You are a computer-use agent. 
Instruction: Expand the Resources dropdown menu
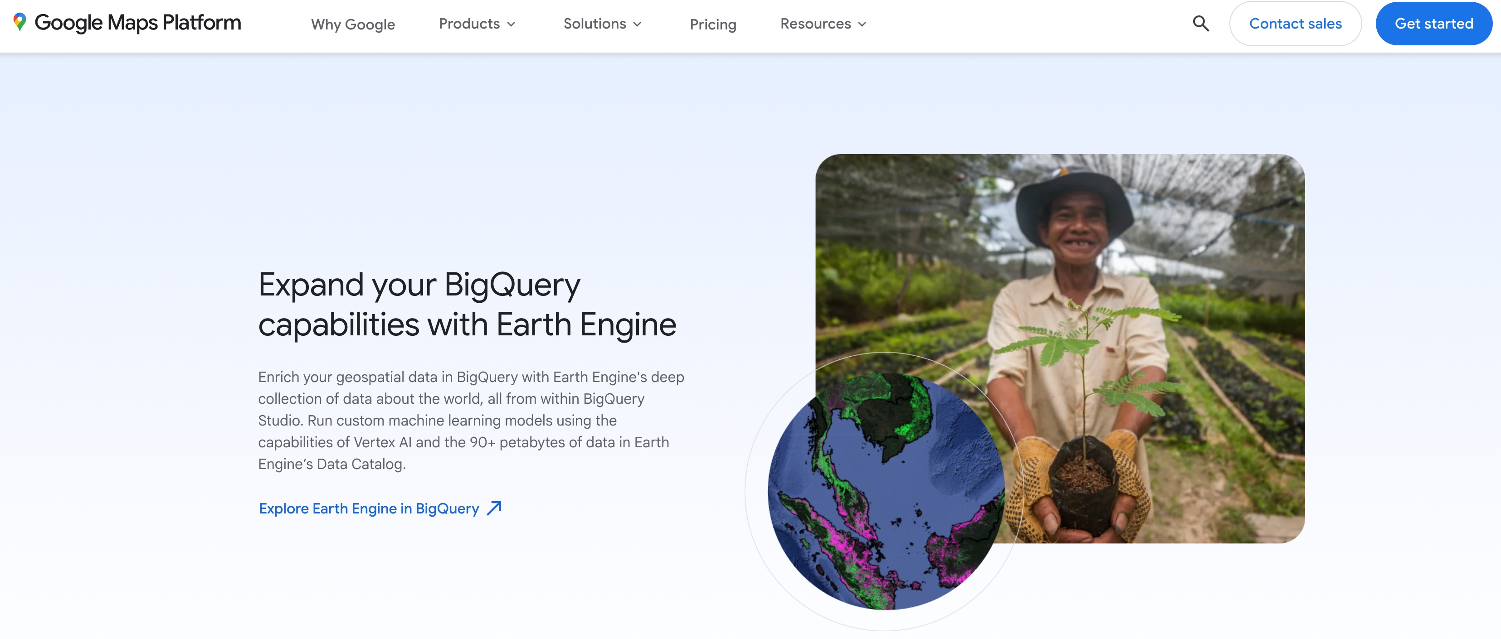pos(824,24)
